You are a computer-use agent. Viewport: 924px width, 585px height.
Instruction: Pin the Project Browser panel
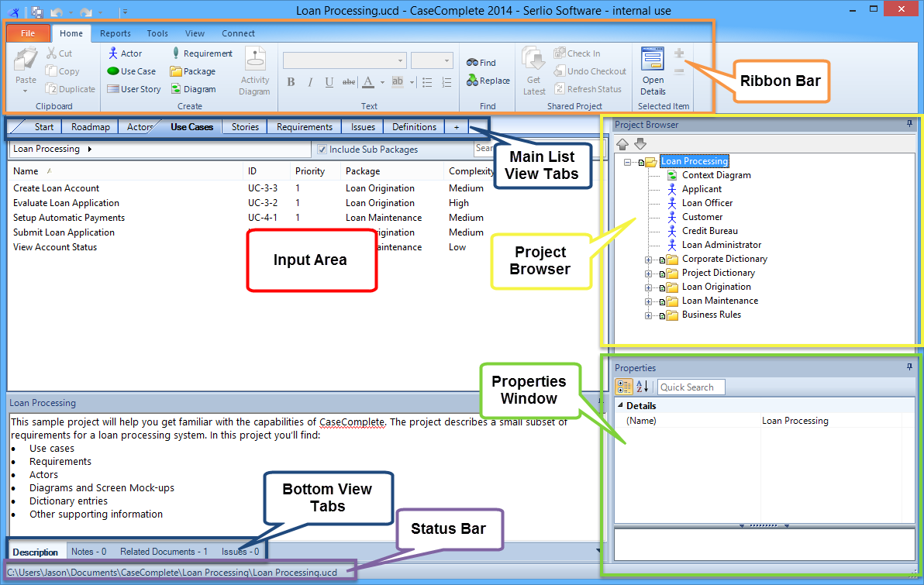909,124
